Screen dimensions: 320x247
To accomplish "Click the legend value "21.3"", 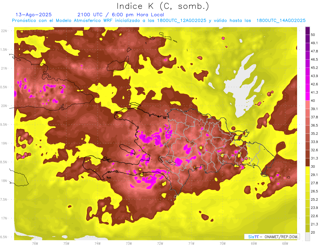I will pos(314,224).
